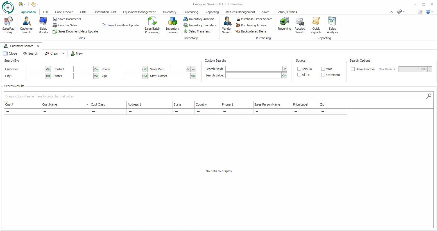Check the Statement source checkbox
The image size is (437, 231).
323,75
